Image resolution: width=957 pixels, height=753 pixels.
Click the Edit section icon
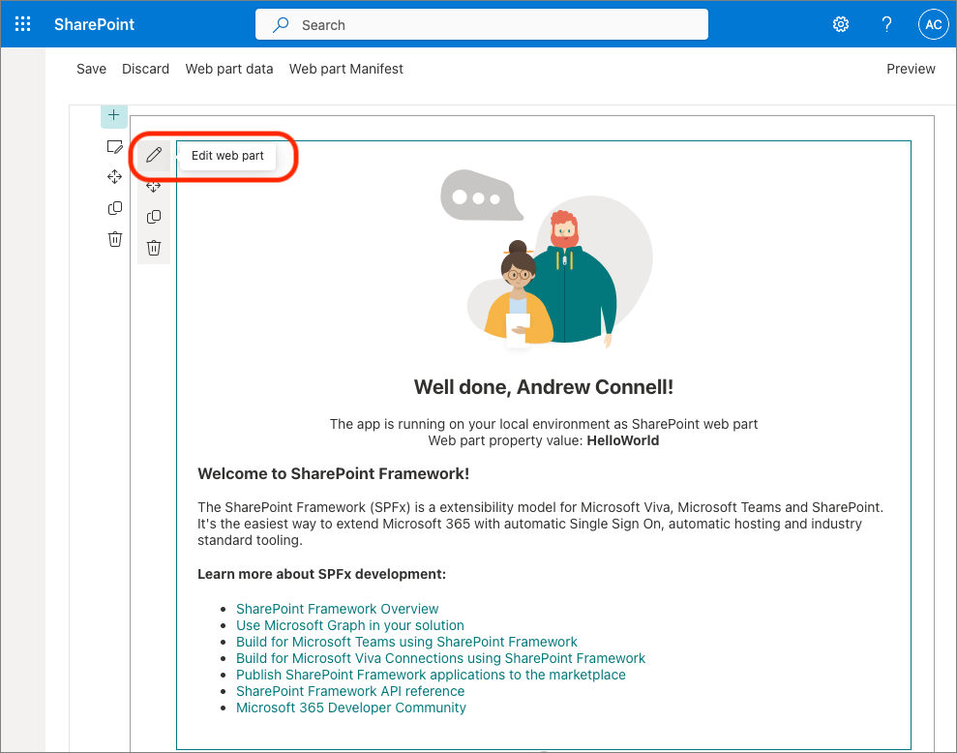[115, 147]
